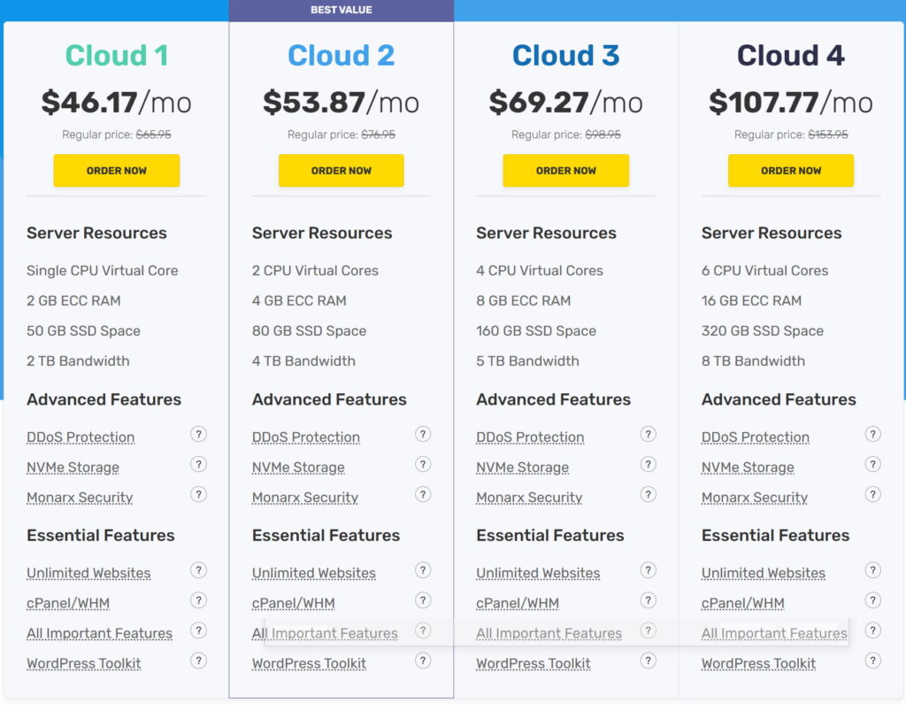Click Cloud 2 Monarx Security link
Viewport: 906px width, 711px height.
tap(305, 498)
